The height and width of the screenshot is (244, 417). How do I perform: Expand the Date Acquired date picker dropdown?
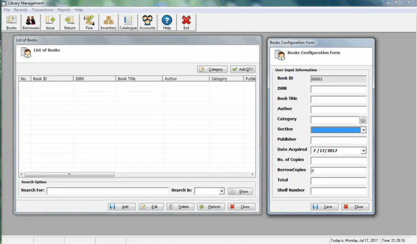click(x=363, y=150)
